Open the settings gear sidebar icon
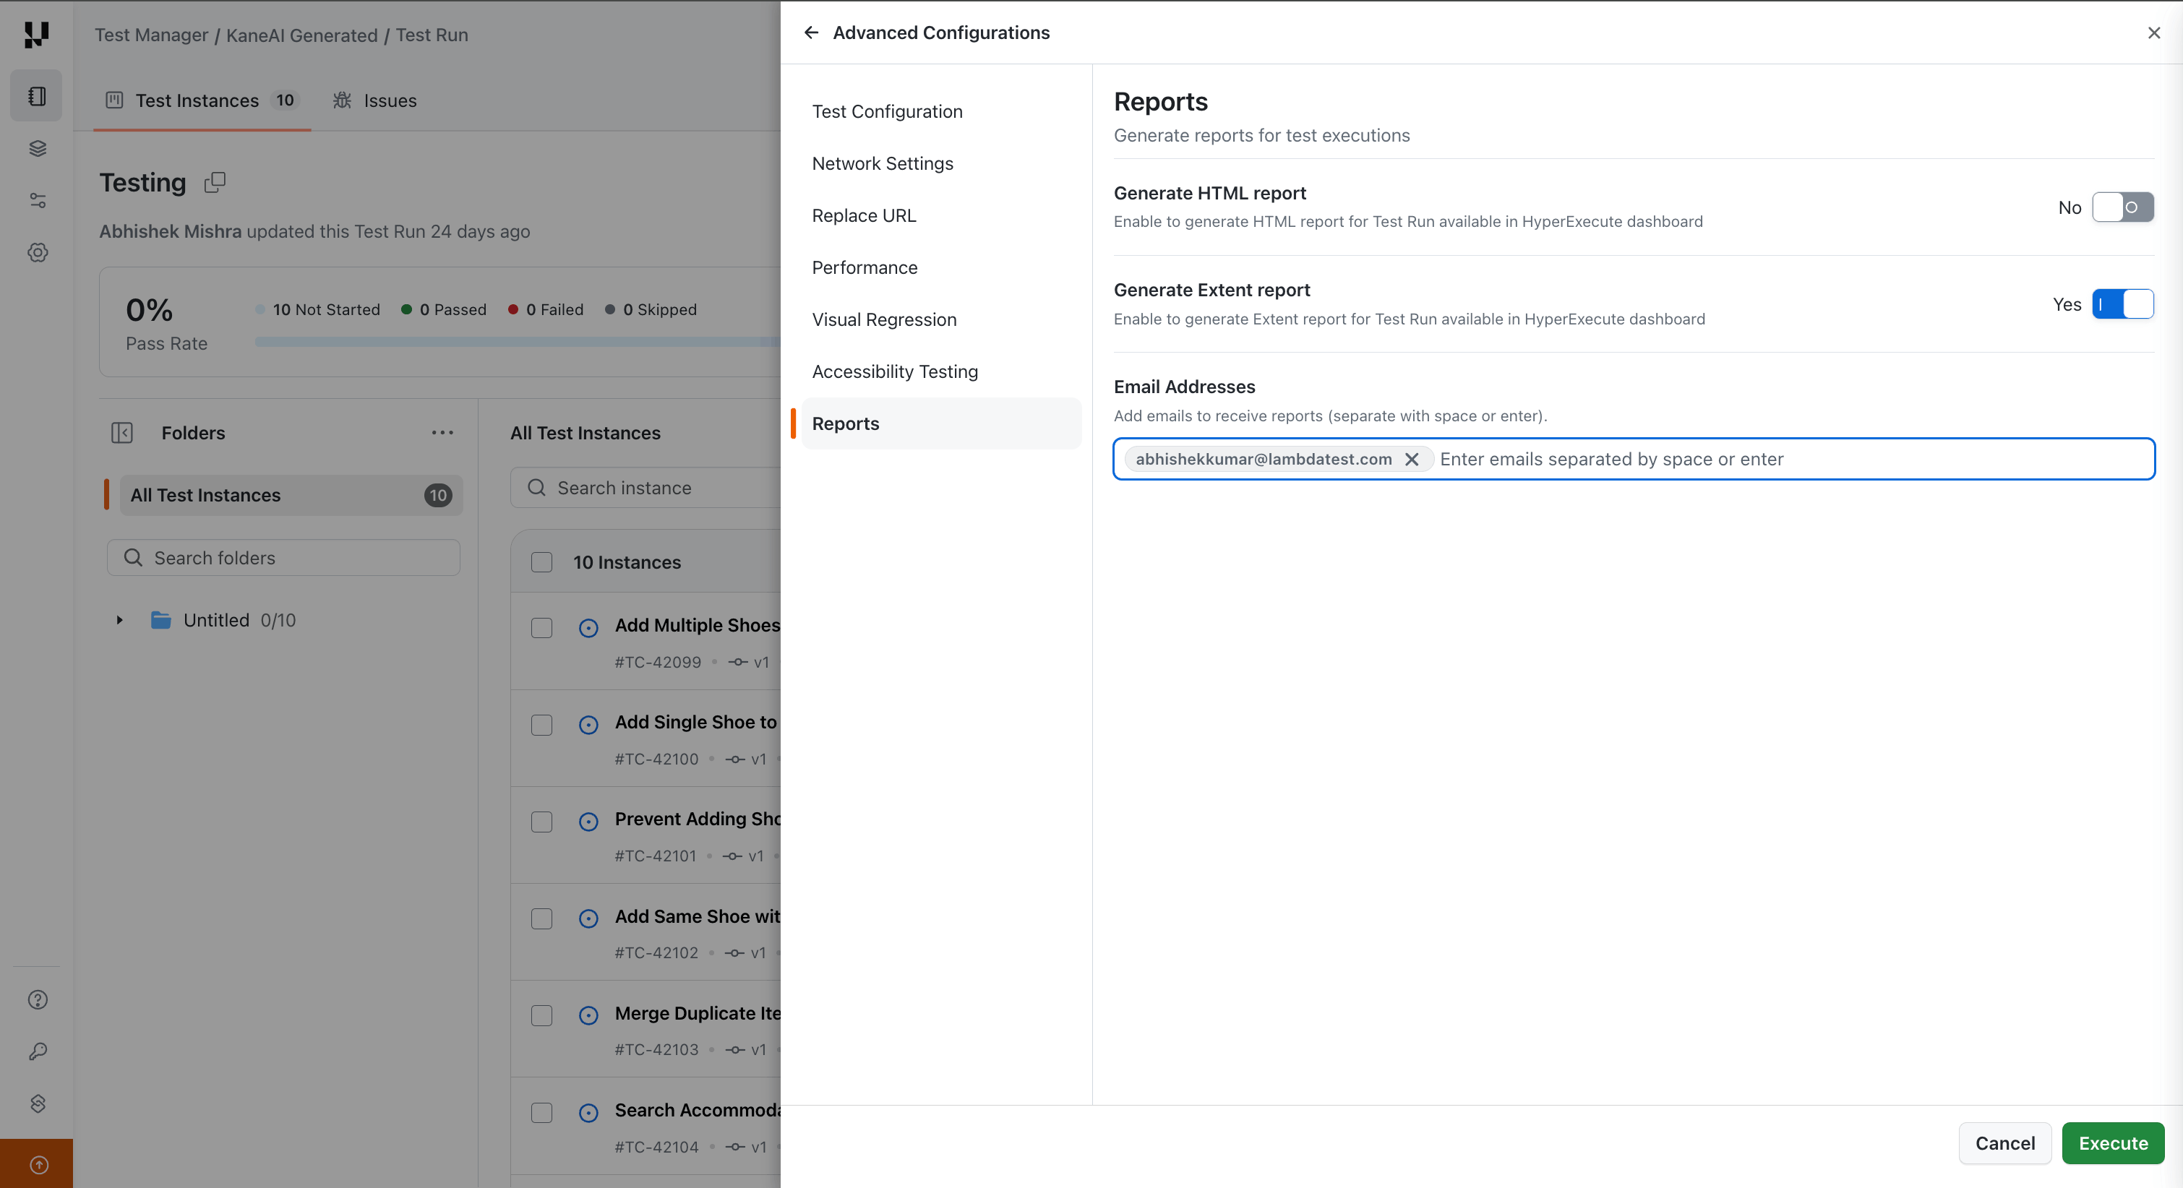This screenshot has height=1188, width=2183. click(x=38, y=252)
